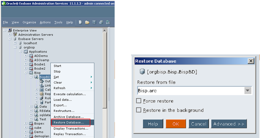Click the Open folder toolbar icon
Image resolution: width=260 pixels, height=138 pixels.
point(87,22)
